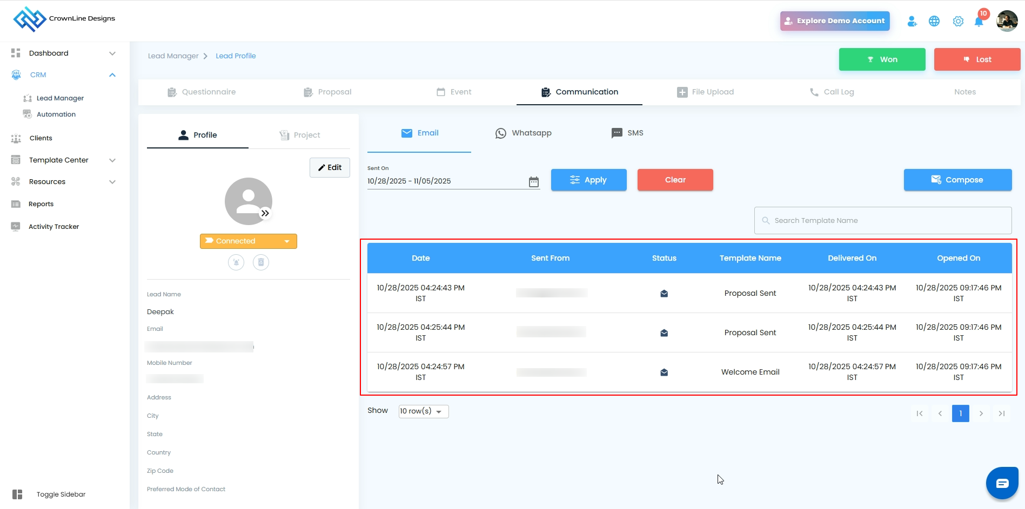Click the Sent On date range field
The height and width of the screenshot is (509, 1025).
click(454, 181)
